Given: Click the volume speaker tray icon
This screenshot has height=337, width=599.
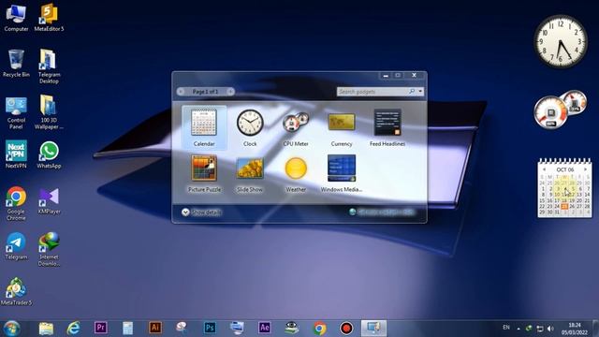Looking at the screenshot, I should [550, 329].
